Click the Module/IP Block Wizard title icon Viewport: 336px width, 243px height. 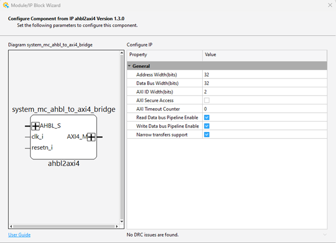(x=6, y=5)
